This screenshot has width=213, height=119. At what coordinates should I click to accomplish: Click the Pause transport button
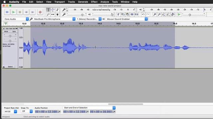pos(7,12)
